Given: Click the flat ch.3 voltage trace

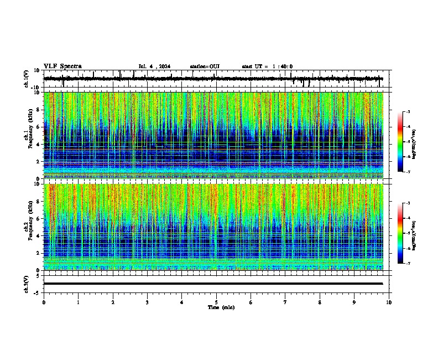Looking at the screenshot, I should [x=213, y=284].
